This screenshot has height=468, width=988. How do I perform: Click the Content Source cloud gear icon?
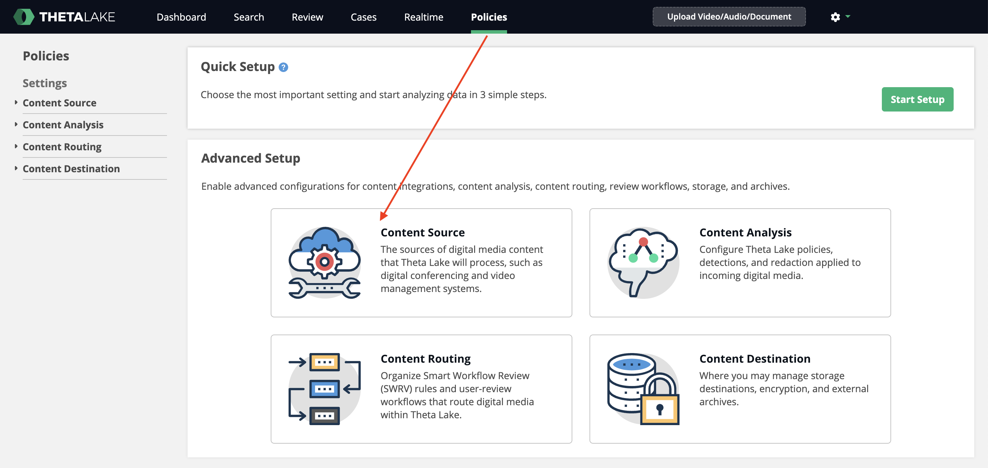[325, 262]
